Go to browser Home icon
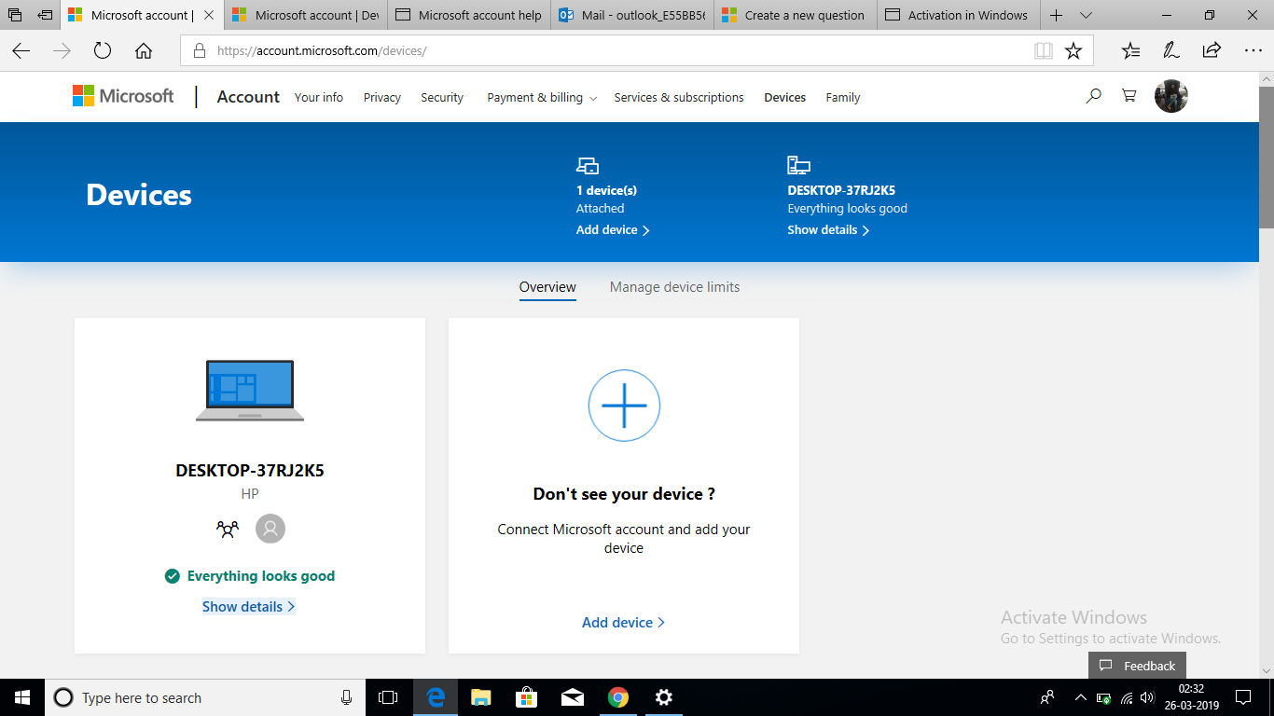This screenshot has width=1274, height=716. pyautogui.click(x=144, y=51)
